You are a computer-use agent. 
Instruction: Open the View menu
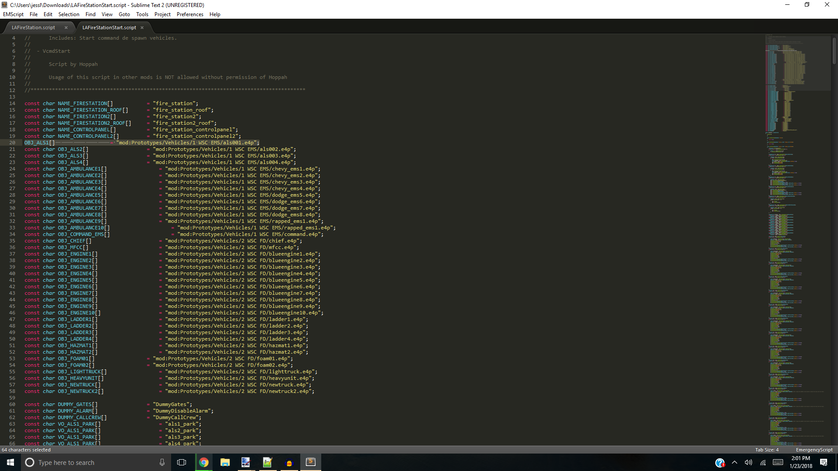tap(107, 14)
